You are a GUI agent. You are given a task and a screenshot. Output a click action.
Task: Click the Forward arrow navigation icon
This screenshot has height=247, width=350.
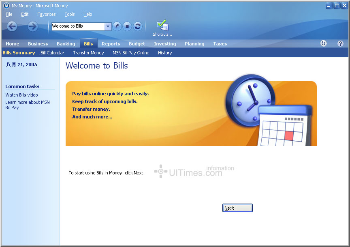point(32,26)
